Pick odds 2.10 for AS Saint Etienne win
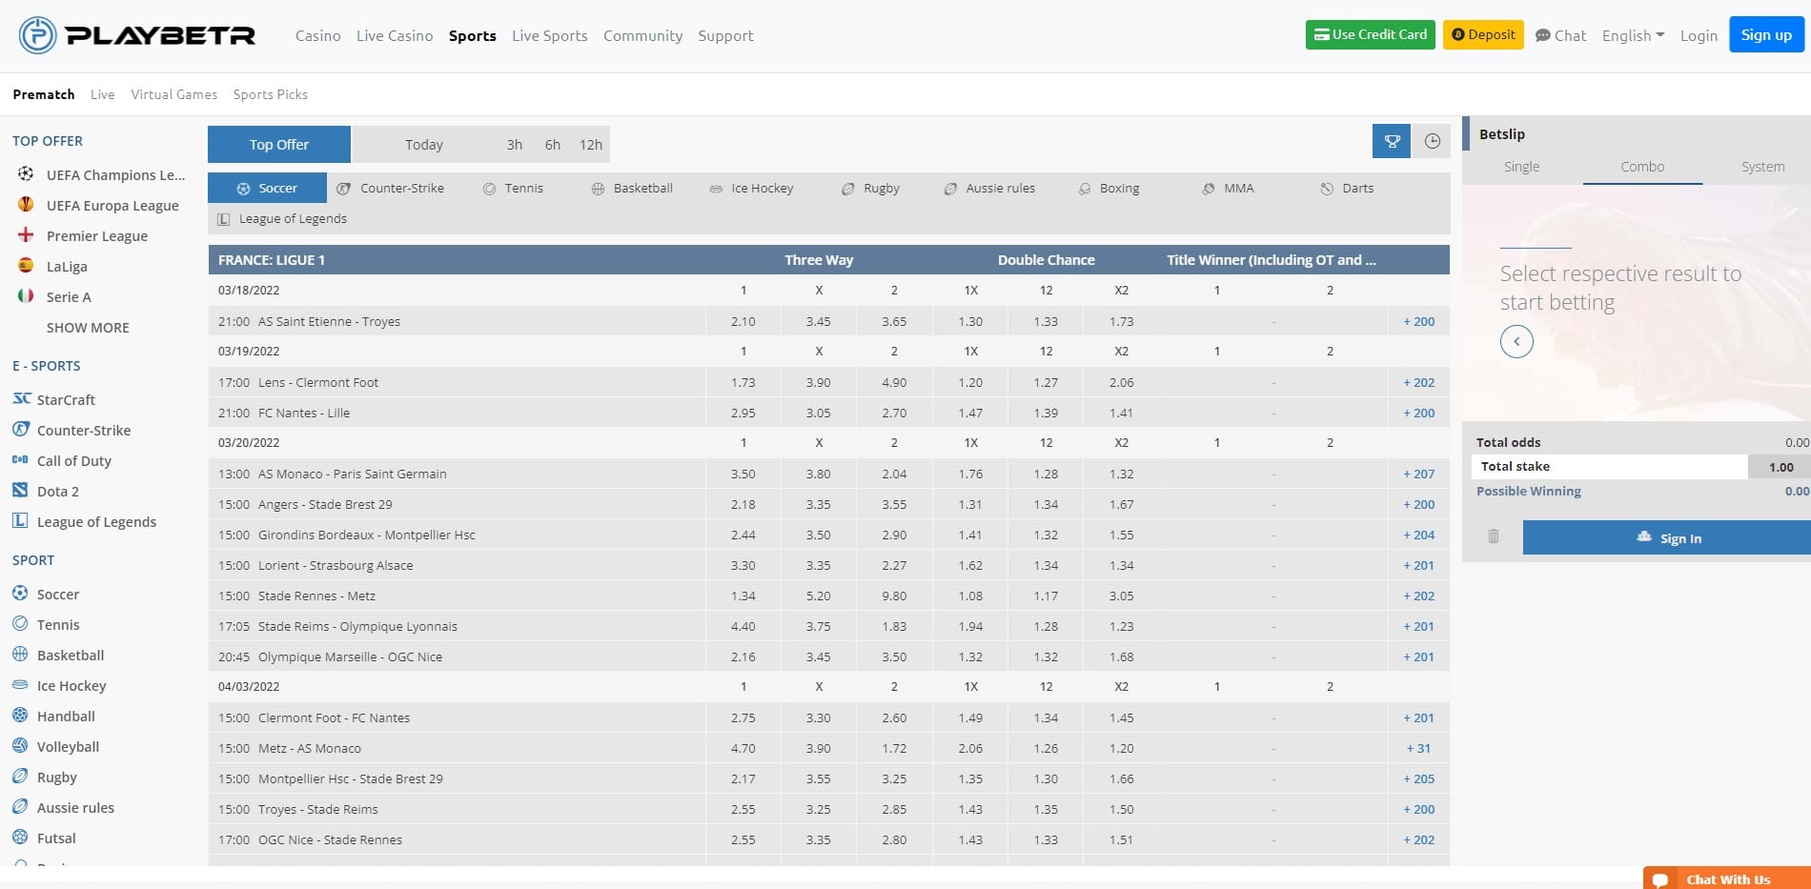The width and height of the screenshot is (1811, 889). tap(743, 321)
